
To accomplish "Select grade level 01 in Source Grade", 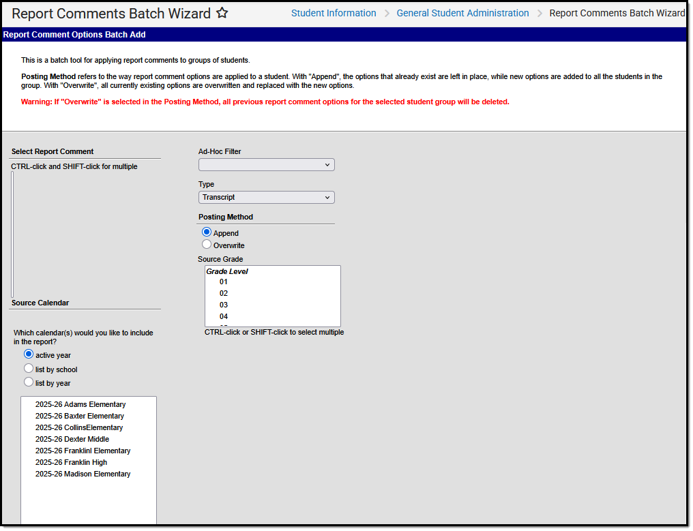I will (224, 282).
